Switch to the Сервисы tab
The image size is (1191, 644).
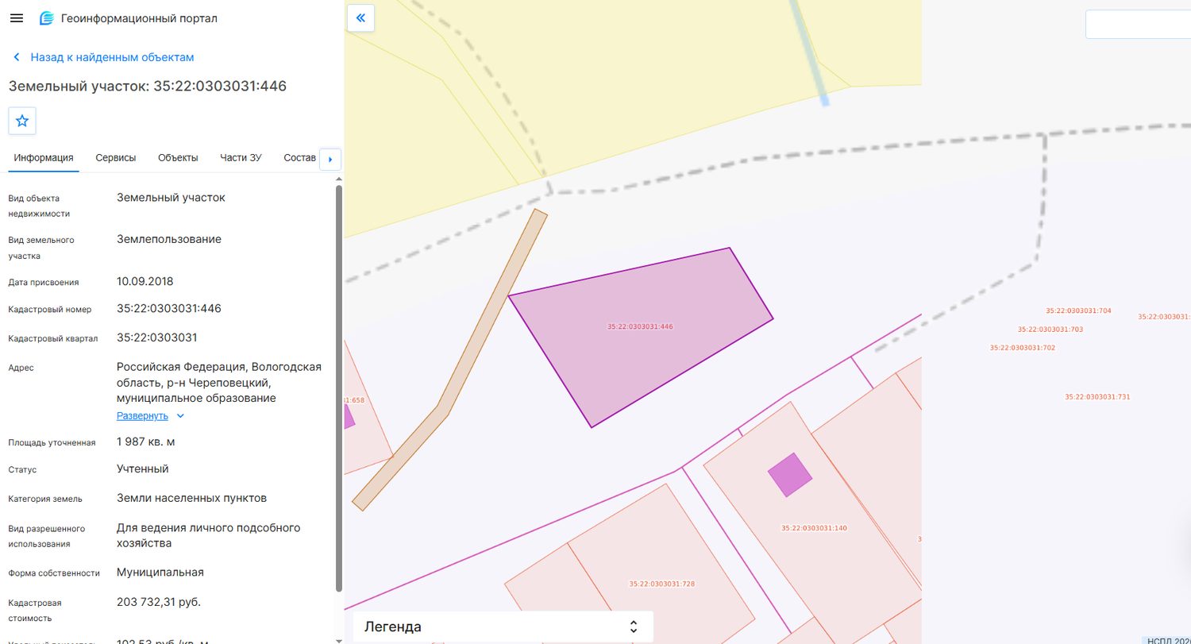tap(116, 157)
